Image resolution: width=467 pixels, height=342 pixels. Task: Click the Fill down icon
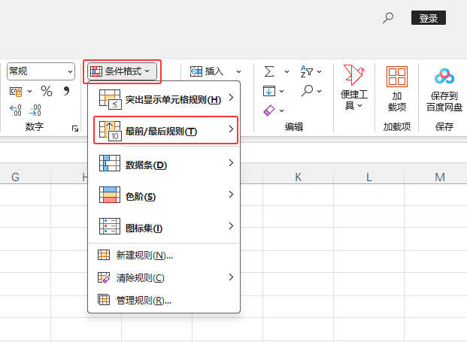pyautogui.click(x=268, y=91)
